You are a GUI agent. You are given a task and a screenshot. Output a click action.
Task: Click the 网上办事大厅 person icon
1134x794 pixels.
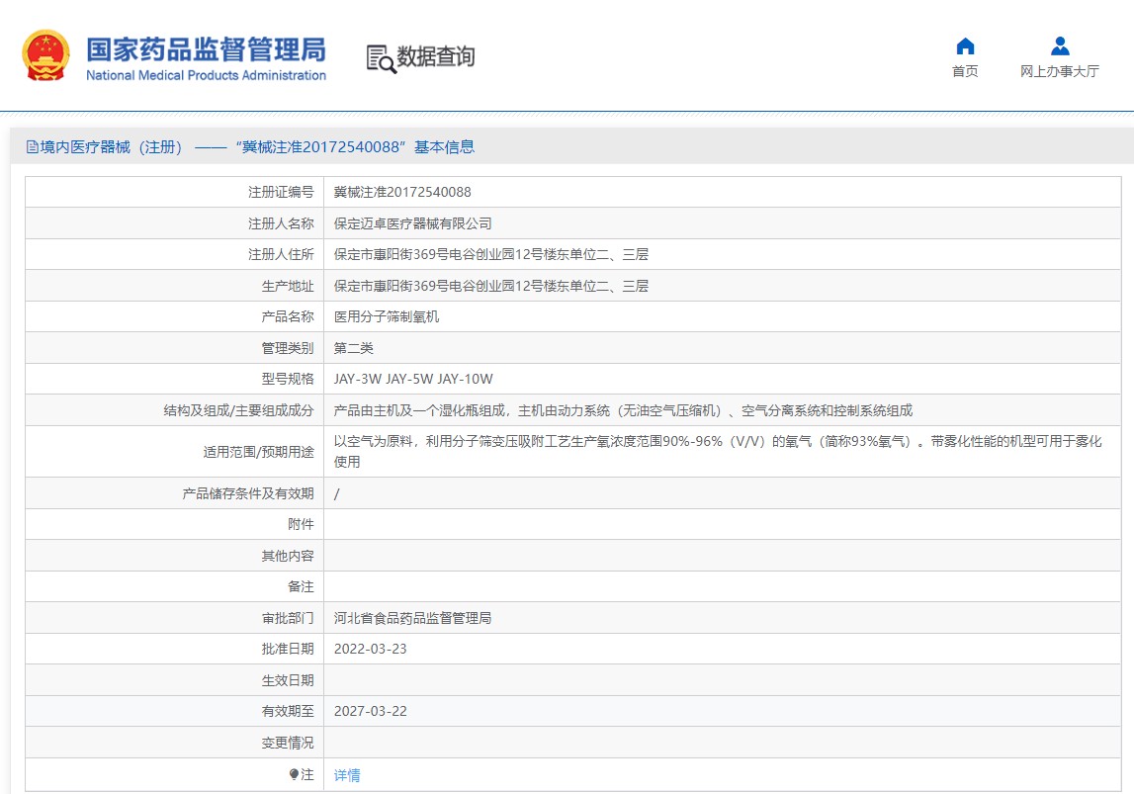pyautogui.click(x=1059, y=46)
